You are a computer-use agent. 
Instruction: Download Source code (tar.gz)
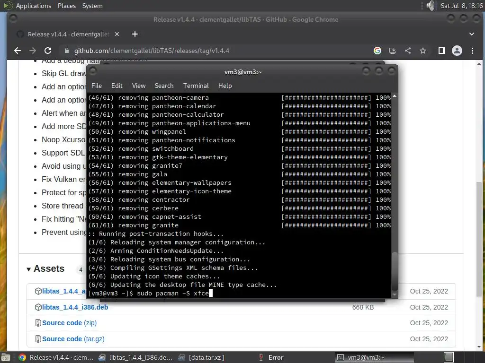(x=73, y=339)
